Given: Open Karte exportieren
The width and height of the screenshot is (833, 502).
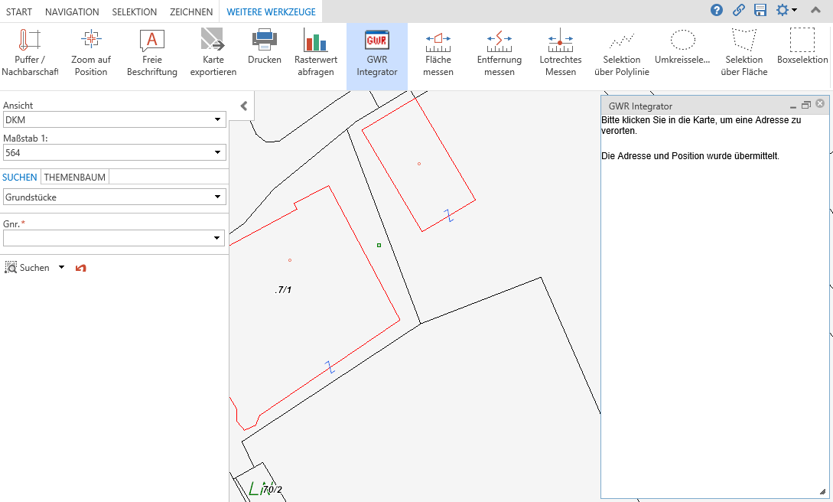Looking at the screenshot, I should 213,52.
